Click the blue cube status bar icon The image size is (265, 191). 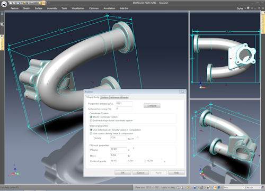click(195, 187)
